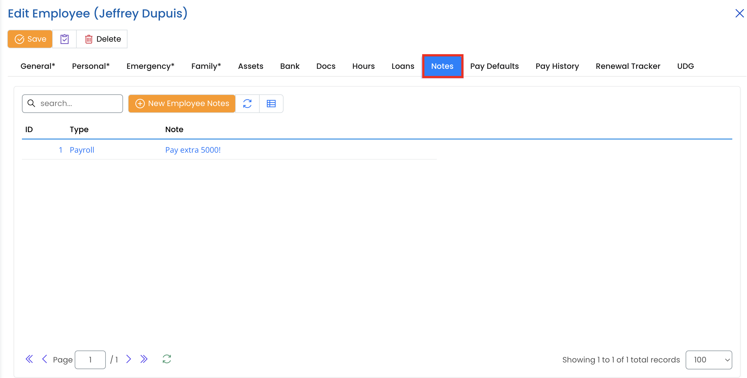Click the page number input box
The image size is (747, 378).
pyautogui.click(x=90, y=360)
